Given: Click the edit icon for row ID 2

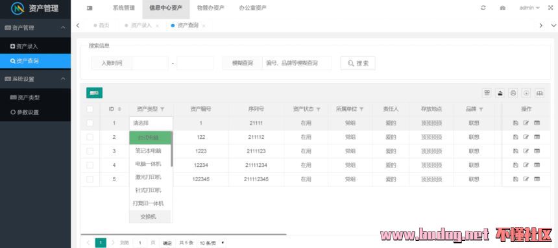Looking at the screenshot, I should click(x=526, y=137).
